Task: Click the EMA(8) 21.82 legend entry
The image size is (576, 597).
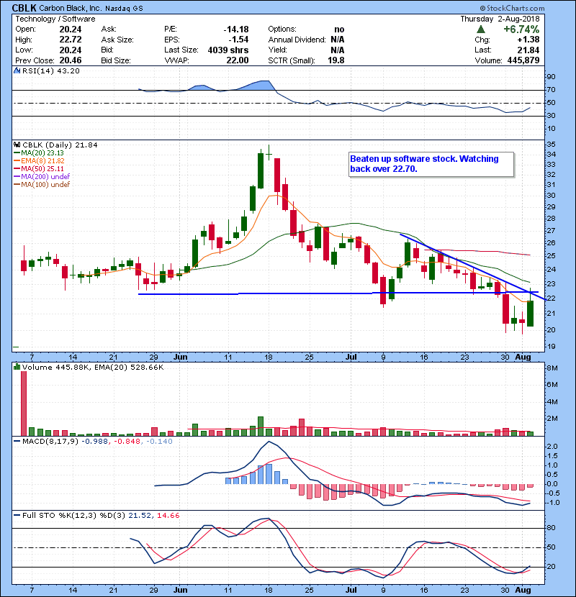Action: (40, 160)
